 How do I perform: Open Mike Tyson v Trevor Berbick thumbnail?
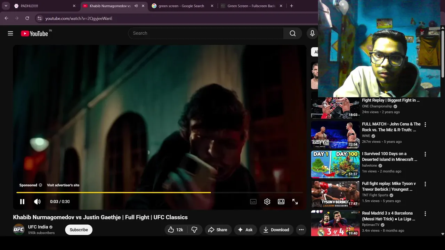click(x=335, y=194)
